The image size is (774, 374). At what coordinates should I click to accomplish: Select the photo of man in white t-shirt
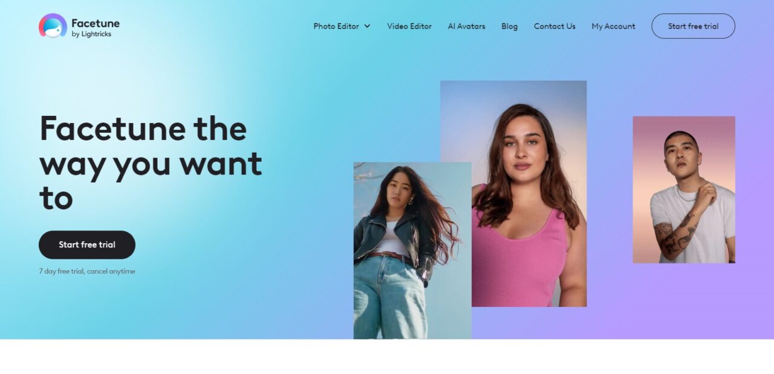684,189
